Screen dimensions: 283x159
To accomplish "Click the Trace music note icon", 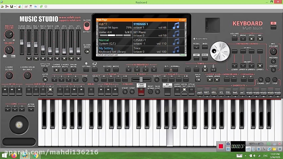I will (x=176, y=50).
